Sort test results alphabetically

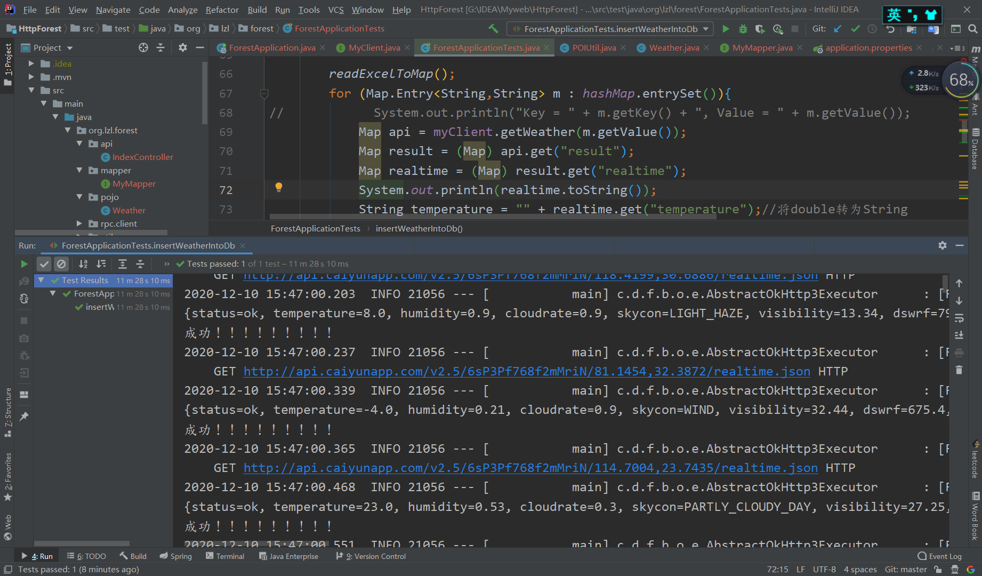click(x=83, y=263)
